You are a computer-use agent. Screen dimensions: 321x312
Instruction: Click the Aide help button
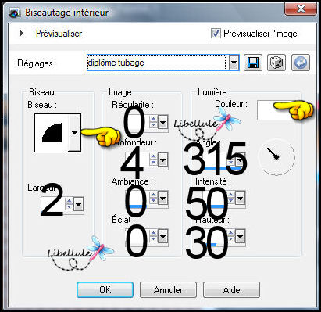coord(231,289)
